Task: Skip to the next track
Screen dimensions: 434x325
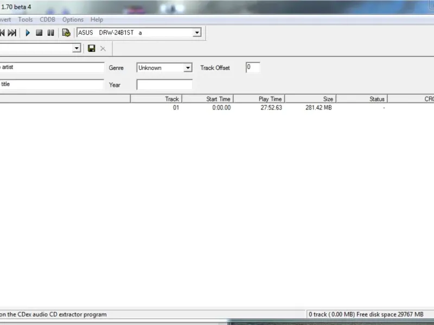Action: tap(12, 33)
